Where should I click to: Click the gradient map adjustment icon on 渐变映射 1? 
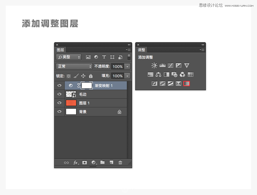tap(71, 85)
